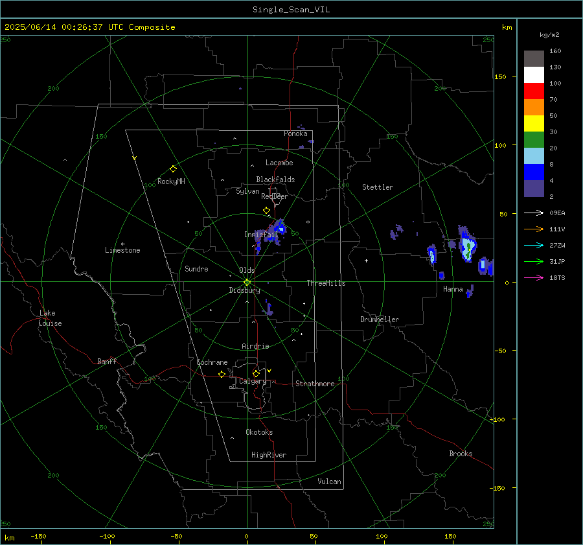Pick the green 20-30 legend swatch
This screenshot has height=545, width=583.
[534, 140]
